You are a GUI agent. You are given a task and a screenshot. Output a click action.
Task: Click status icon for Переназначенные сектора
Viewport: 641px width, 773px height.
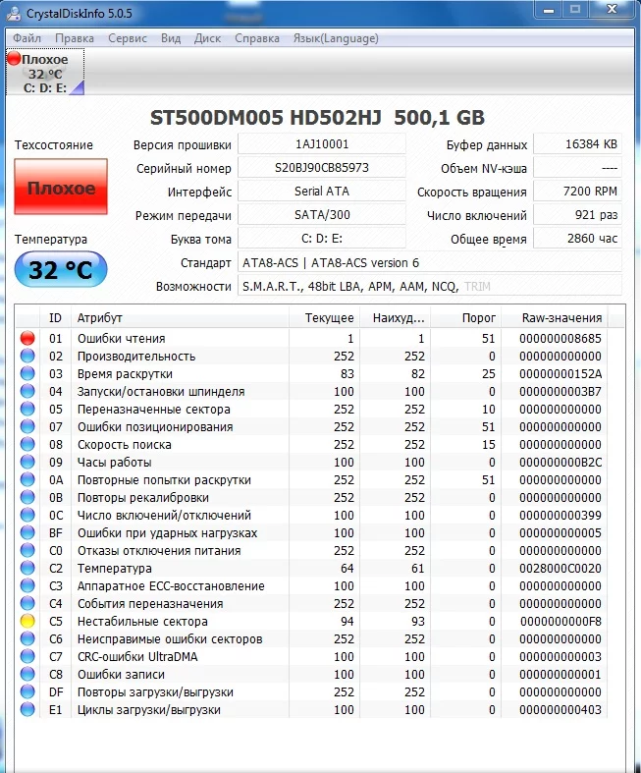[x=27, y=410]
